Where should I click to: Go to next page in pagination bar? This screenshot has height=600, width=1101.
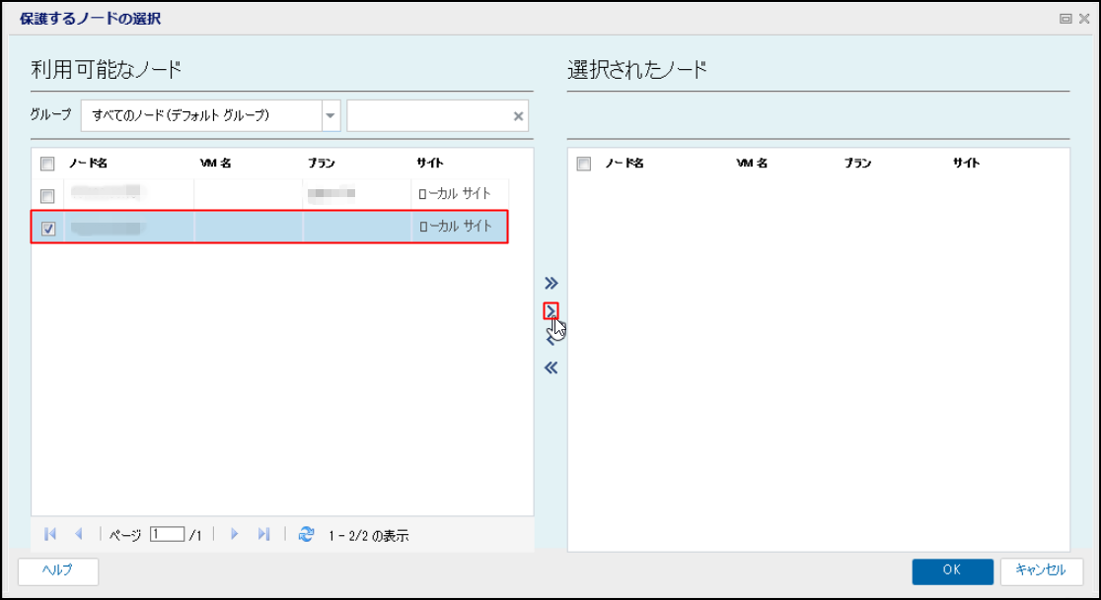[235, 534]
